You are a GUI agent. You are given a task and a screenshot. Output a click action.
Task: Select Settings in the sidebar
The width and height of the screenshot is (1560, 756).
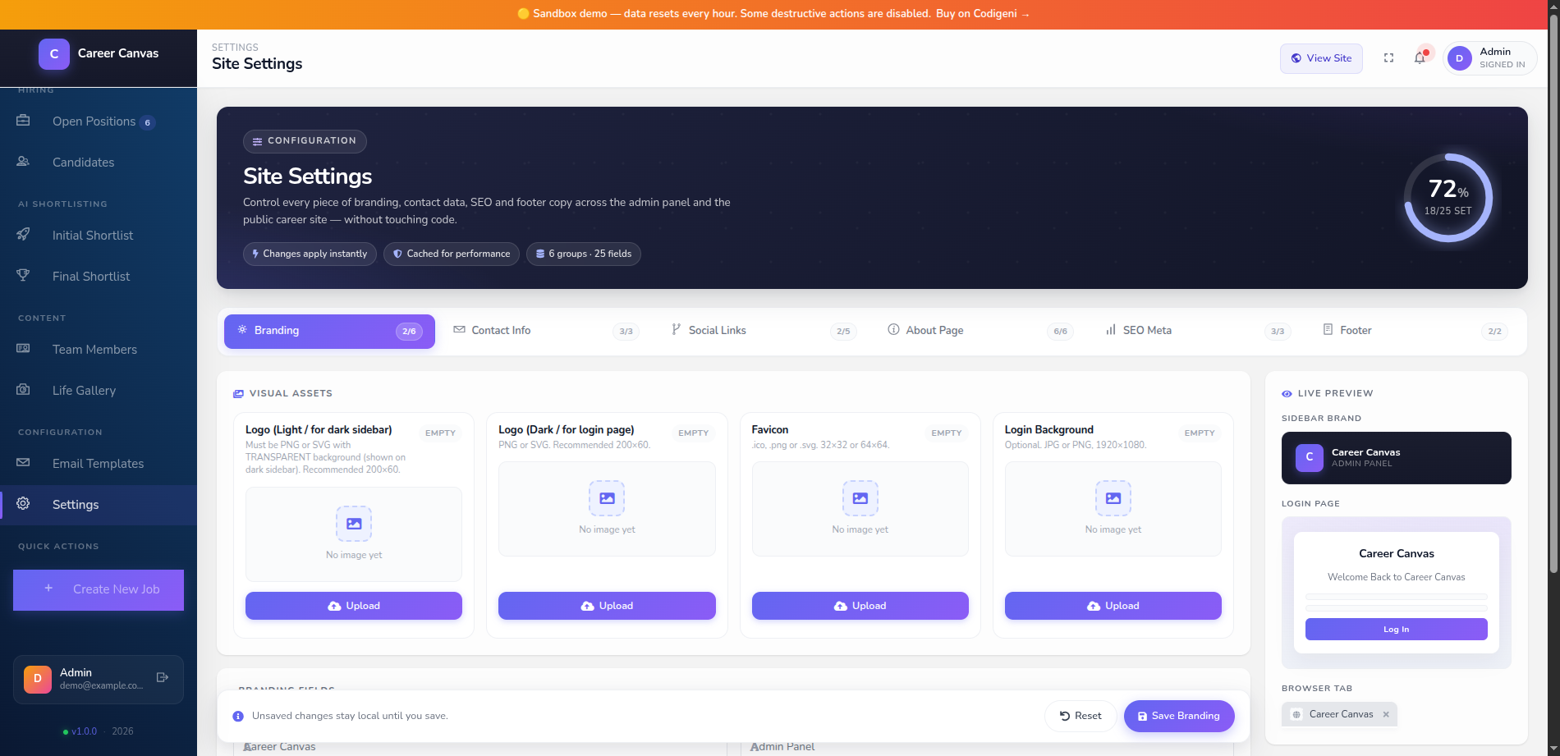[x=99, y=505]
